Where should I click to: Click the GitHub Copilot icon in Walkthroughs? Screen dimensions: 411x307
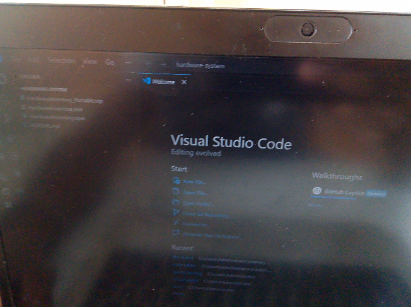(317, 191)
